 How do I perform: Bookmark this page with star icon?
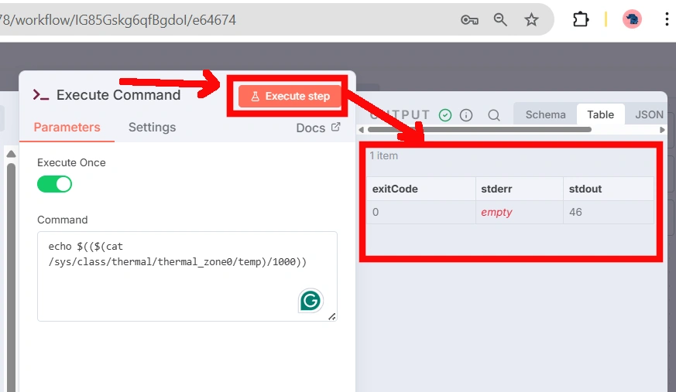pyautogui.click(x=531, y=20)
